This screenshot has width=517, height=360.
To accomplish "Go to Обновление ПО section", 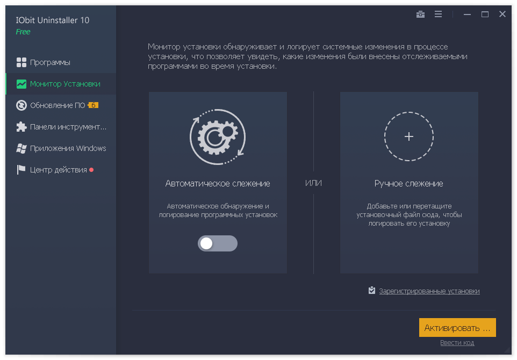I will click(61, 105).
